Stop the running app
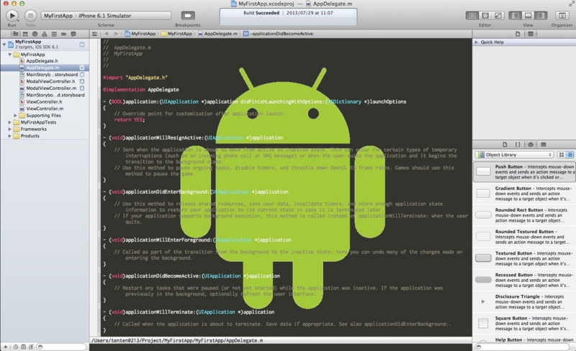The width and height of the screenshot is (576, 351). point(30,15)
